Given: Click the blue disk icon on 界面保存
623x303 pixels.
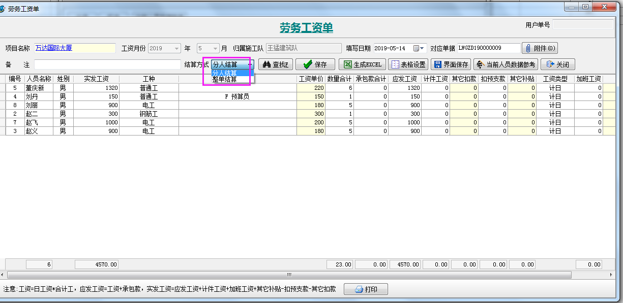Looking at the screenshot, I should (438, 64).
